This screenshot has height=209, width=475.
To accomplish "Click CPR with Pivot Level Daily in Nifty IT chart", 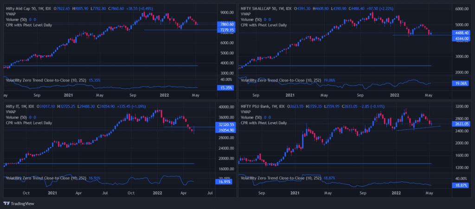I will pyautogui.click(x=29, y=123).
